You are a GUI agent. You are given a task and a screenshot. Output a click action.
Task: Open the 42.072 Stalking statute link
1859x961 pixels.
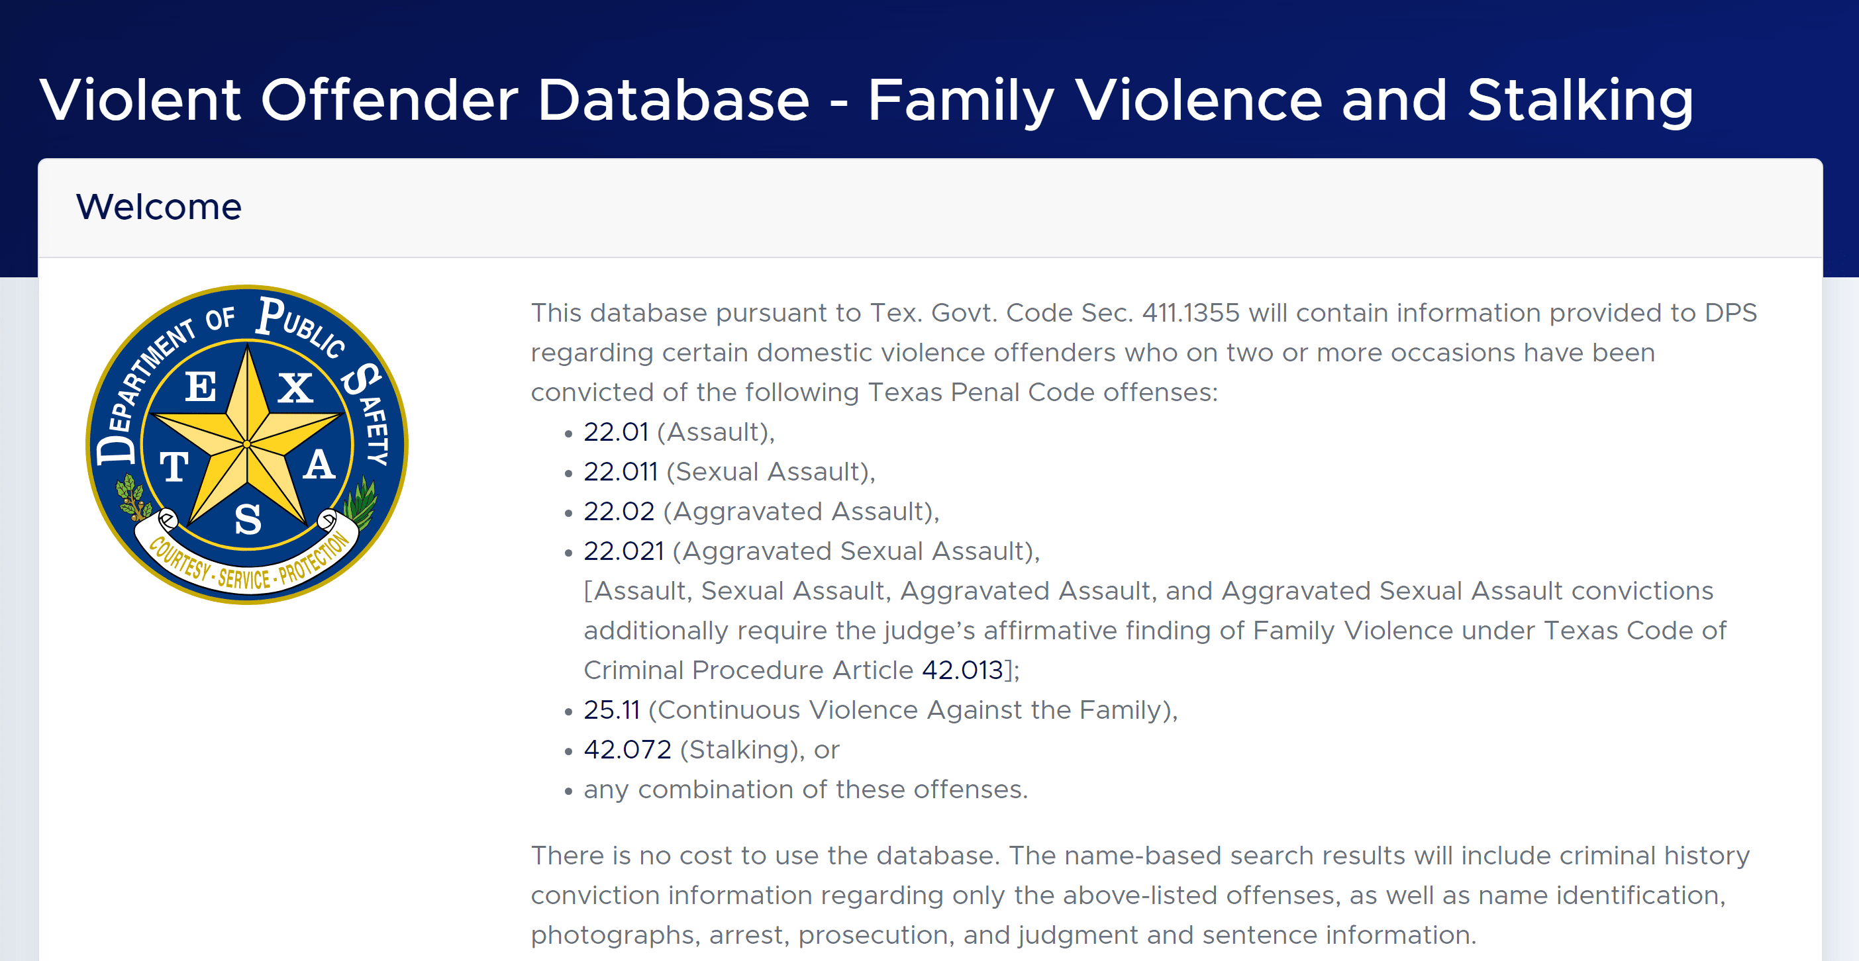[x=627, y=749]
